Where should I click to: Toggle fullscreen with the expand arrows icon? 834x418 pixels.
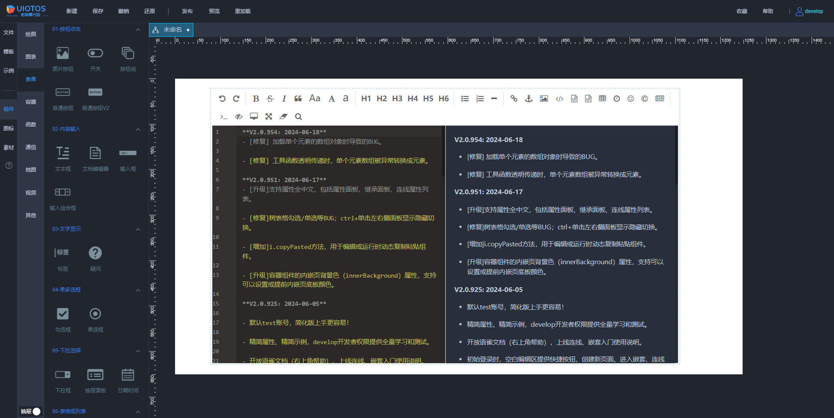coord(268,116)
